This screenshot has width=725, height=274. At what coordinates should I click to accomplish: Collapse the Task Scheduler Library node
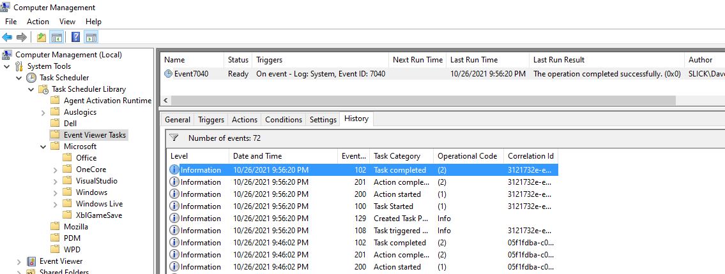(x=31, y=89)
